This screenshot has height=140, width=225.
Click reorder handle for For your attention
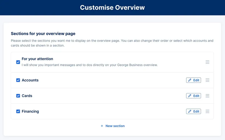tap(207, 62)
